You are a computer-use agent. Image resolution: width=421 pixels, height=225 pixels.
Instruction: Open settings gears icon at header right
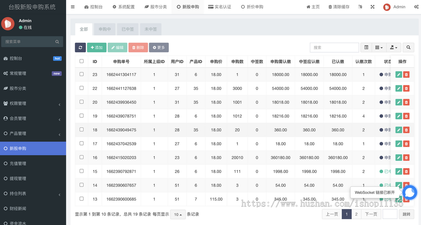coord(416,7)
